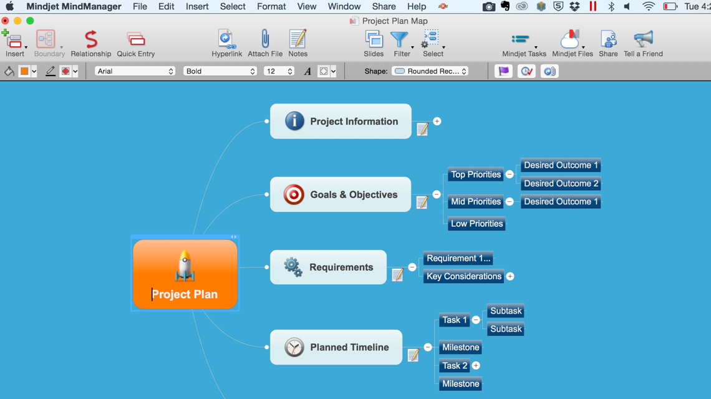Click the Evernote menu bar icon
The width and height of the screenshot is (711, 399).
click(x=505, y=6)
